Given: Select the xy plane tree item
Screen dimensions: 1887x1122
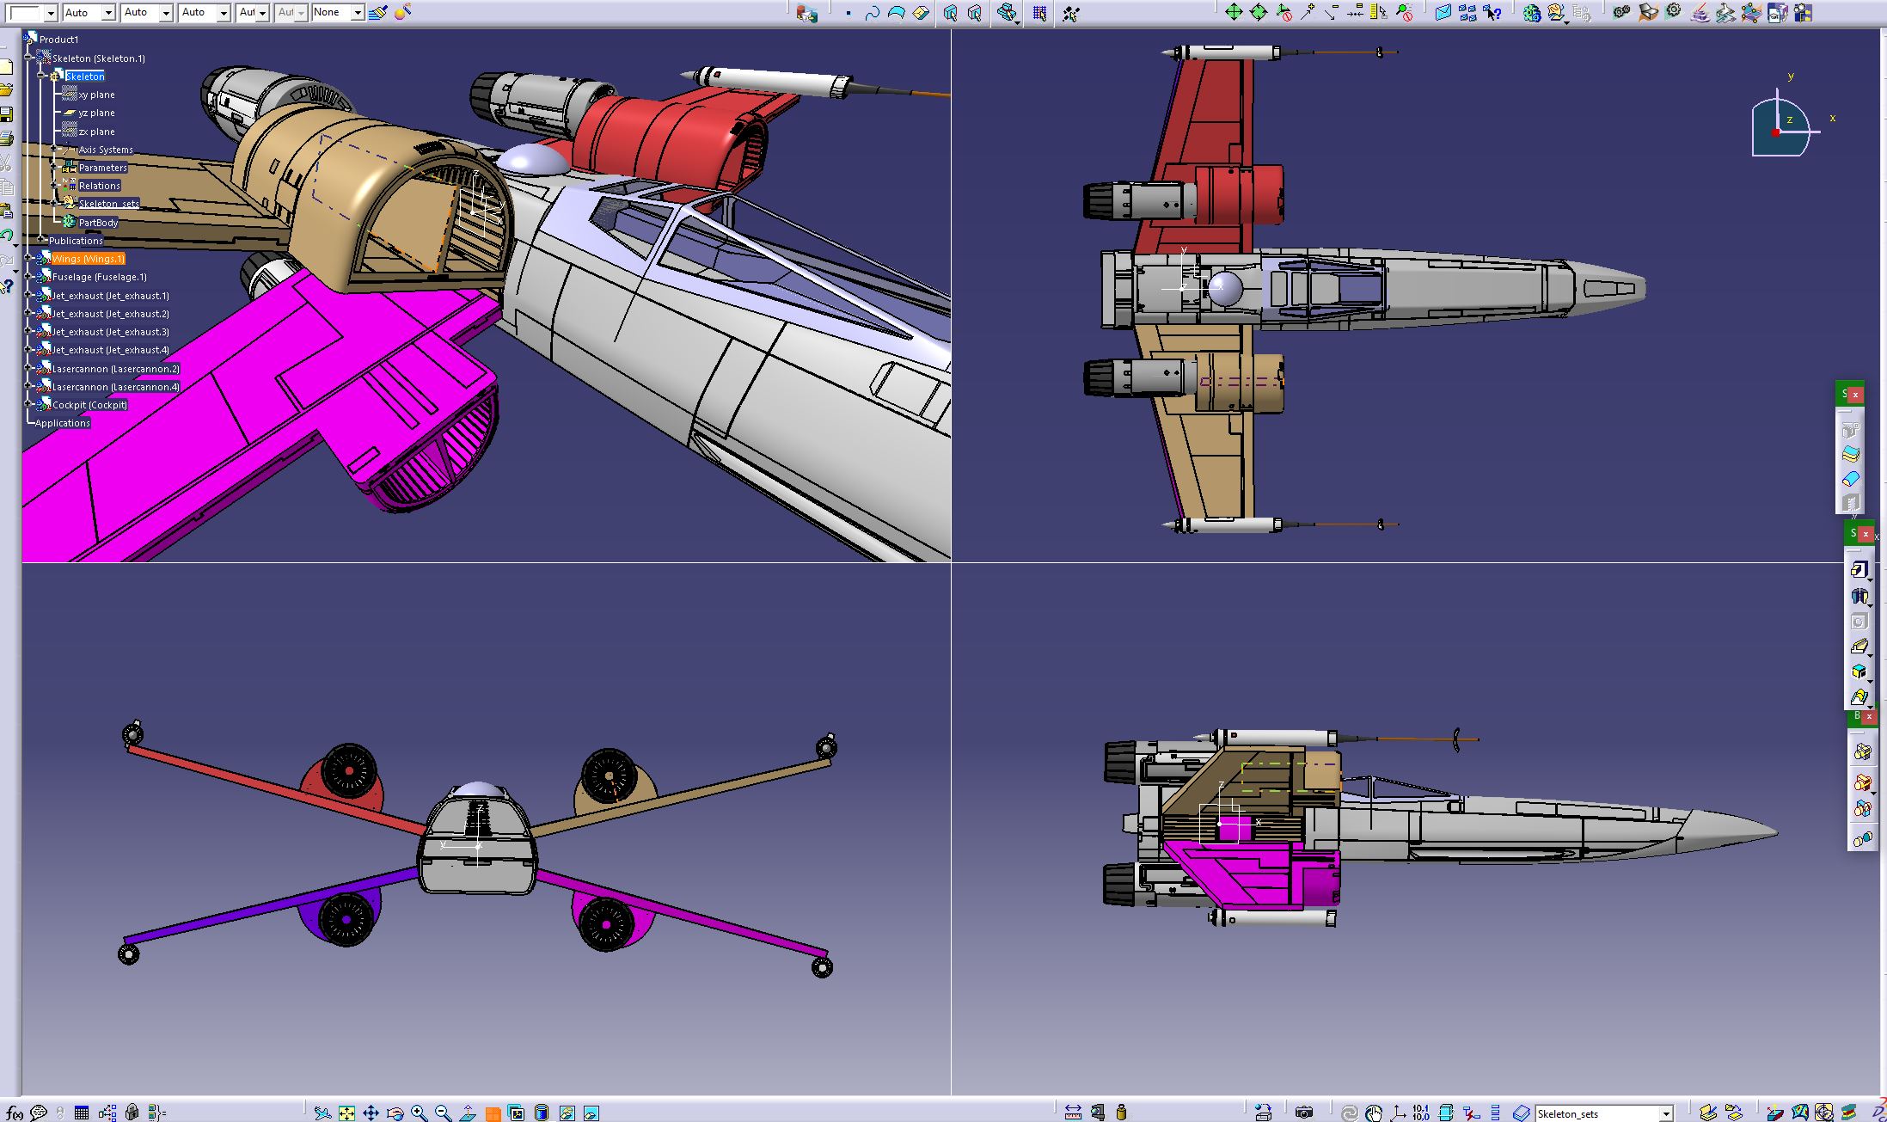Looking at the screenshot, I should tap(96, 95).
